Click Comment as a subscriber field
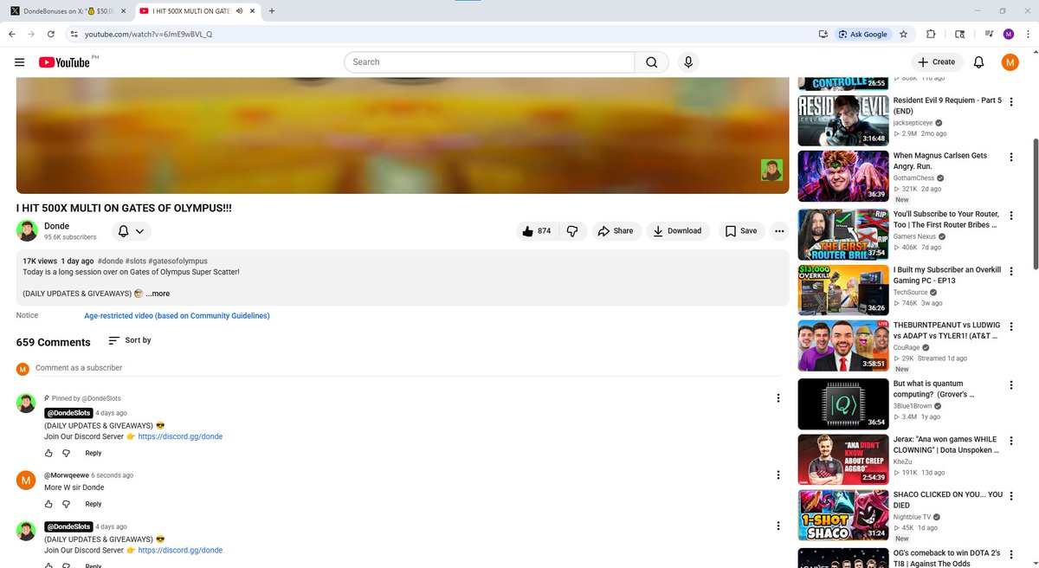The image size is (1039, 568). coord(407,368)
